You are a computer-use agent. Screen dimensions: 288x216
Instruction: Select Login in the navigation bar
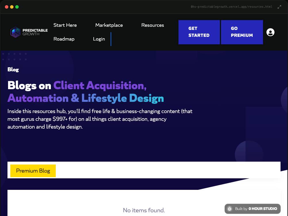coord(99,39)
